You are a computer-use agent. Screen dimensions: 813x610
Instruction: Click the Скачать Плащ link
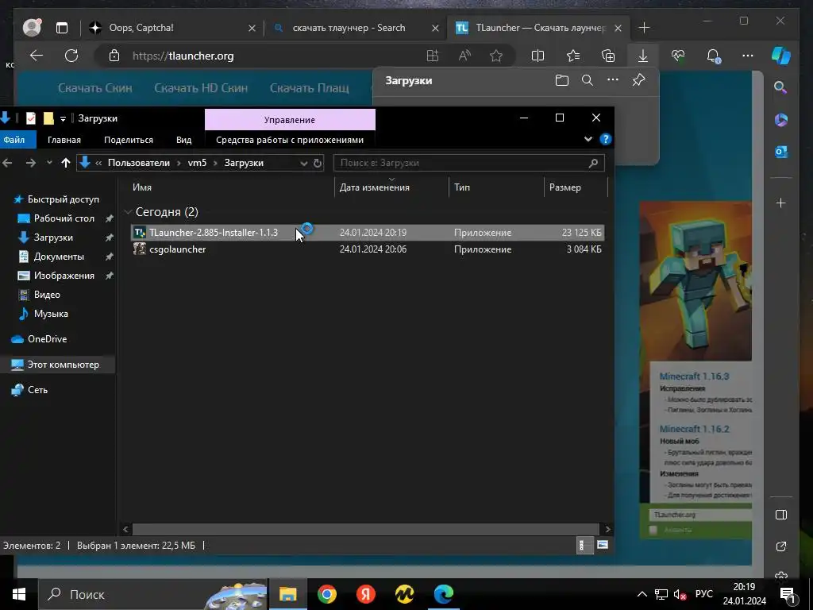(x=309, y=88)
